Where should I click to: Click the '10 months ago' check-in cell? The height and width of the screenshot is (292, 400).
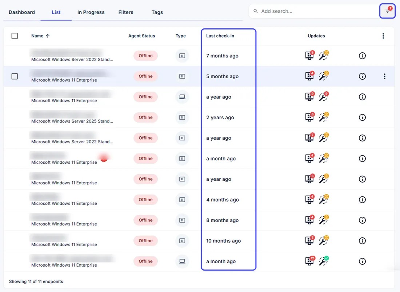point(224,241)
